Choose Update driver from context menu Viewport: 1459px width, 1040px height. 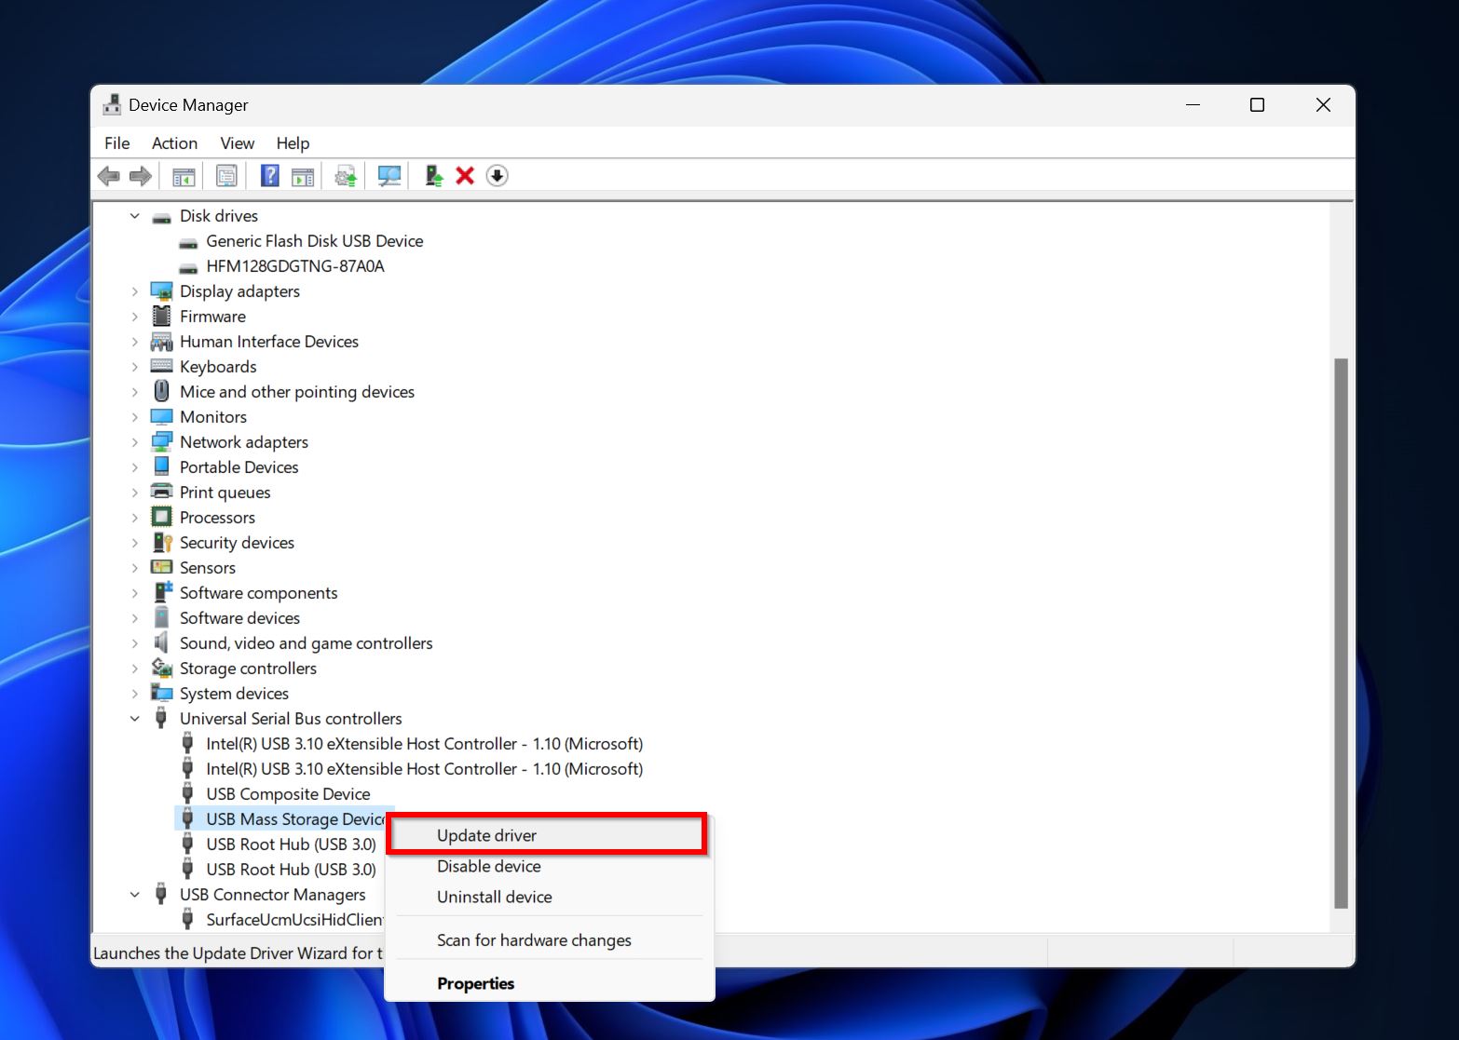pos(547,835)
